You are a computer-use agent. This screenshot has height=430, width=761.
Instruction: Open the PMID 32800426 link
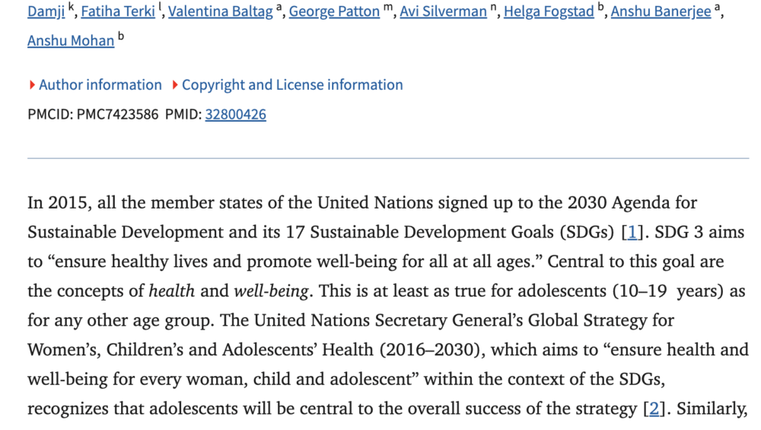(x=235, y=115)
